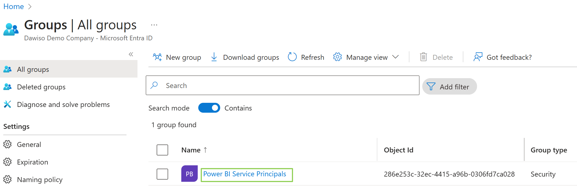
Task: Collapse the left navigation pane
Action: 131,54
